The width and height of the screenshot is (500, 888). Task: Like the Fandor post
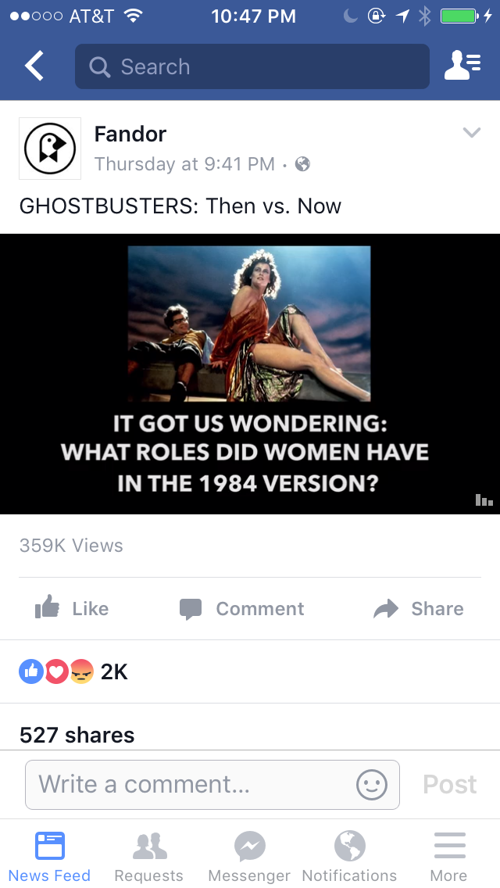tap(72, 608)
